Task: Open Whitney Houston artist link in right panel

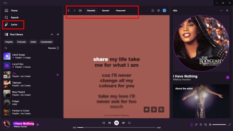Action: (182, 80)
